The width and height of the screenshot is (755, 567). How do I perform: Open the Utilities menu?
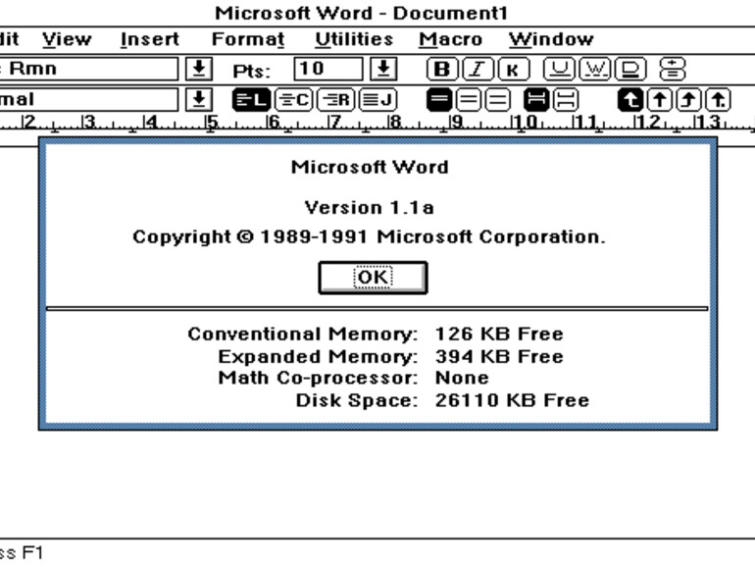point(354,39)
